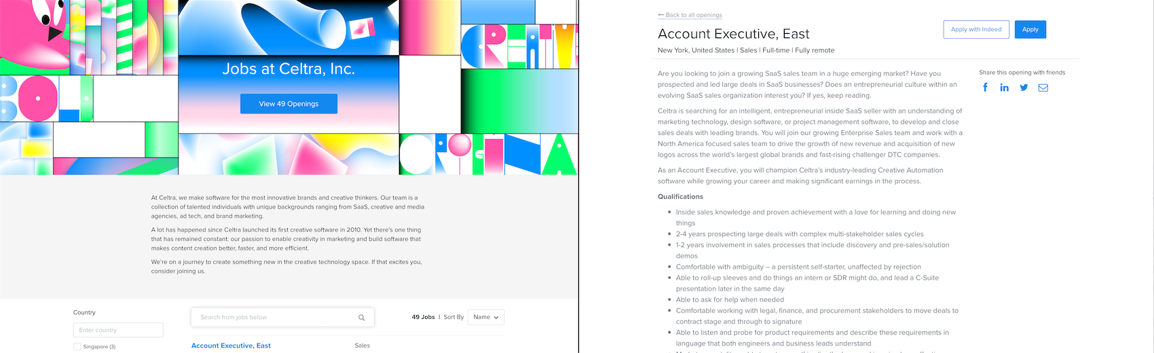This screenshot has width=1154, height=353.
Task: Focus the Enter country field
Action: tap(118, 330)
